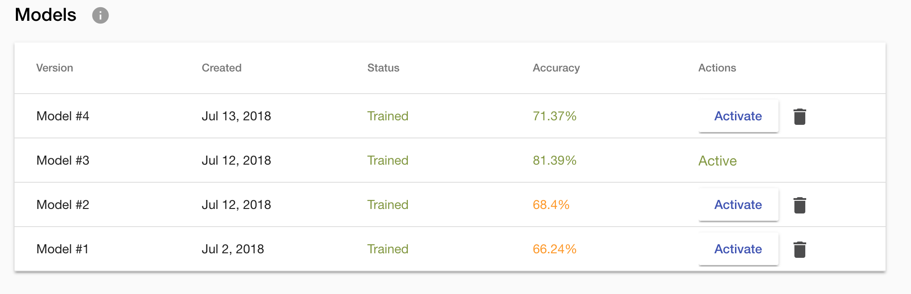Click the 81.39% accuracy value
The height and width of the screenshot is (294, 911).
(x=554, y=161)
